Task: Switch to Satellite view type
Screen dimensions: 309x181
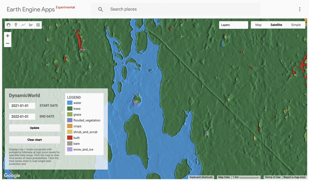Action: coord(276,25)
